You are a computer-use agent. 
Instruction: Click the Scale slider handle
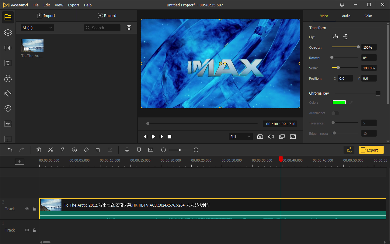(x=338, y=68)
